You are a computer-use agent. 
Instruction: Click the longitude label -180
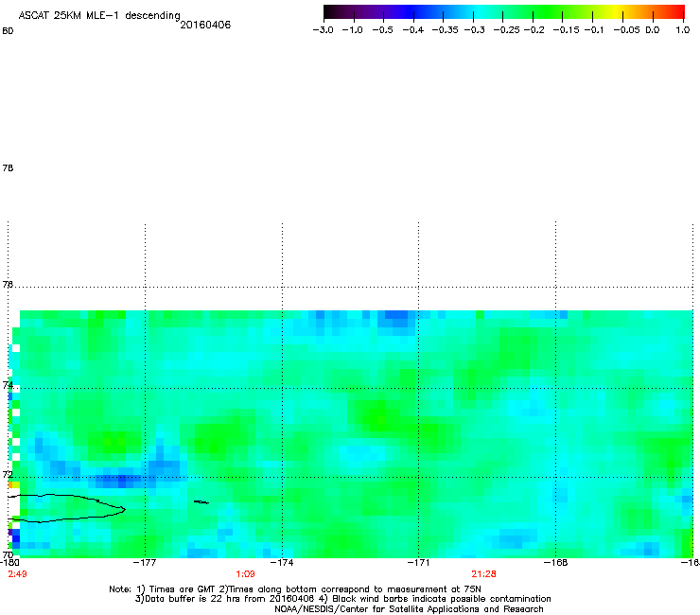pyautogui.click(x=9, y=563)
